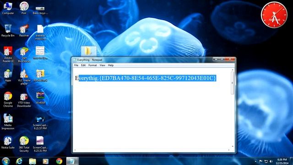Select the RocketDock desktop shortcut

[x=40, y=75]
